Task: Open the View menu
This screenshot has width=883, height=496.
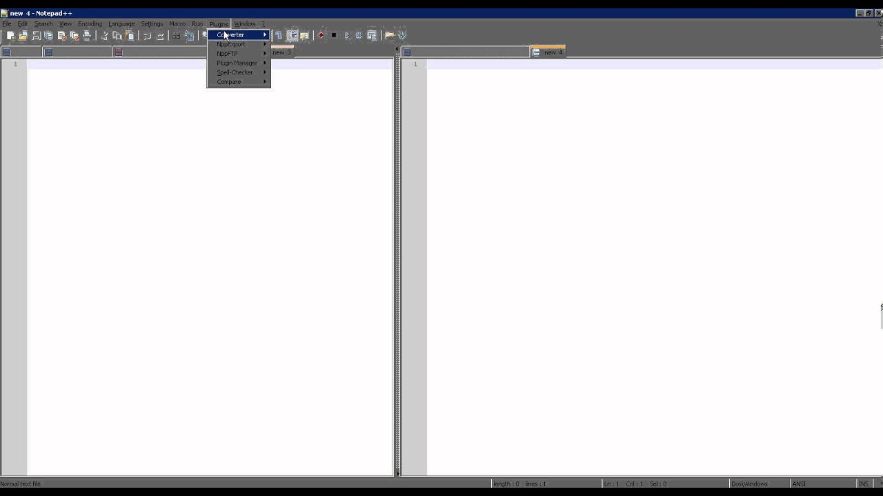Action: pyautogui.click(x=66, y=24)
